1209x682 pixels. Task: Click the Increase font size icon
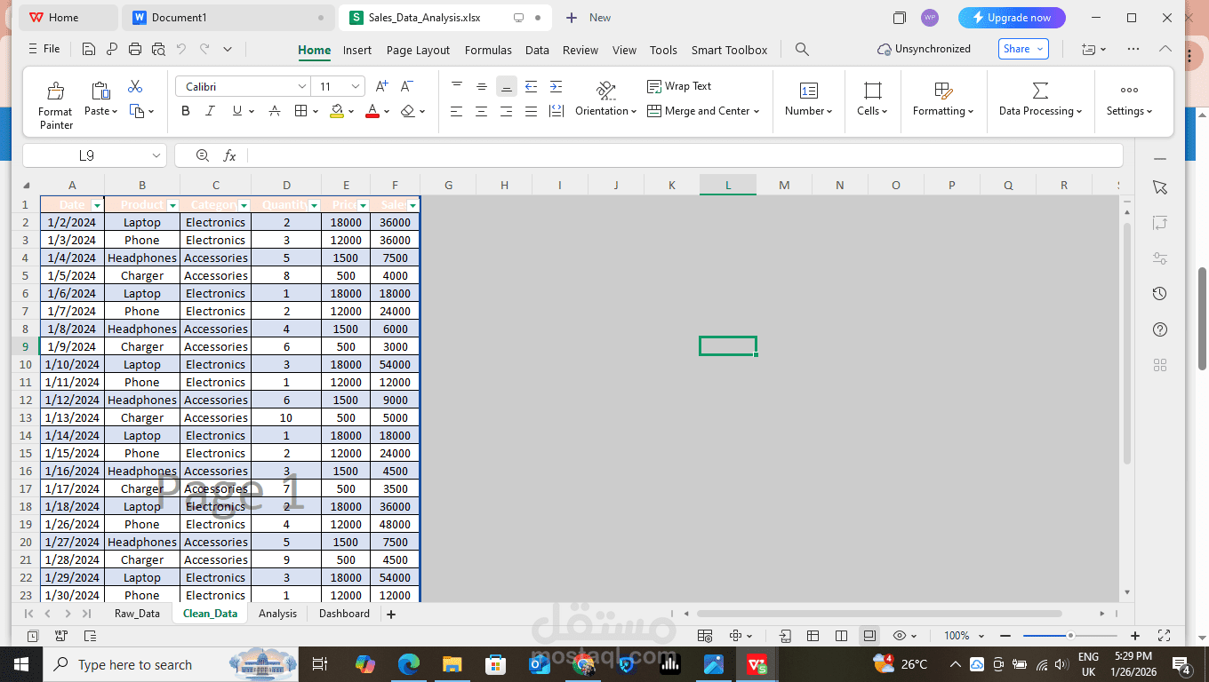382,86
